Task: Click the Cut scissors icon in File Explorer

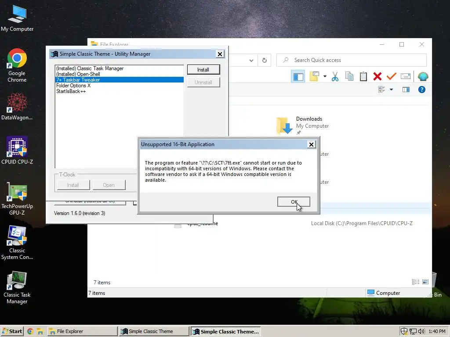Action: pos(335,76)
